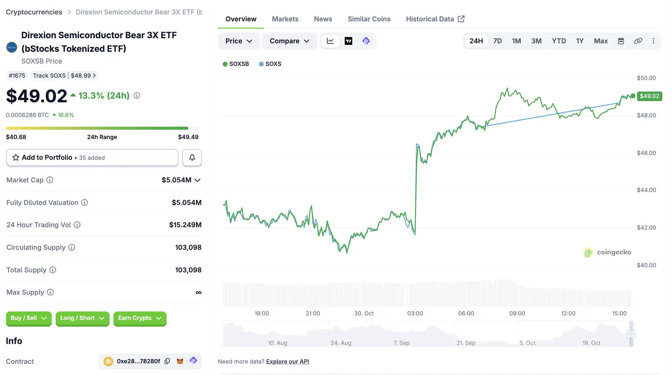Viewport: 672px width, 375px height.
Task: Open the GeckoTerminal icon beside the contract address
Action: (193, 361)
